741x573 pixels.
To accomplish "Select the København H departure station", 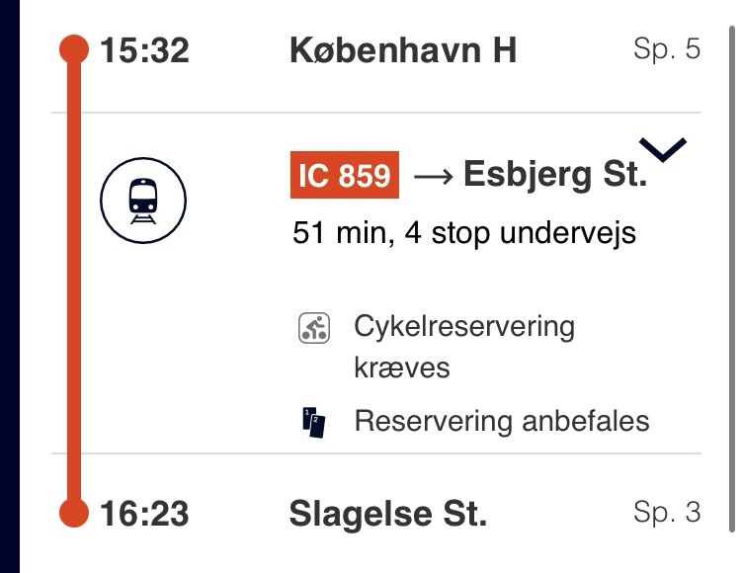I will (x=403, y=50).
